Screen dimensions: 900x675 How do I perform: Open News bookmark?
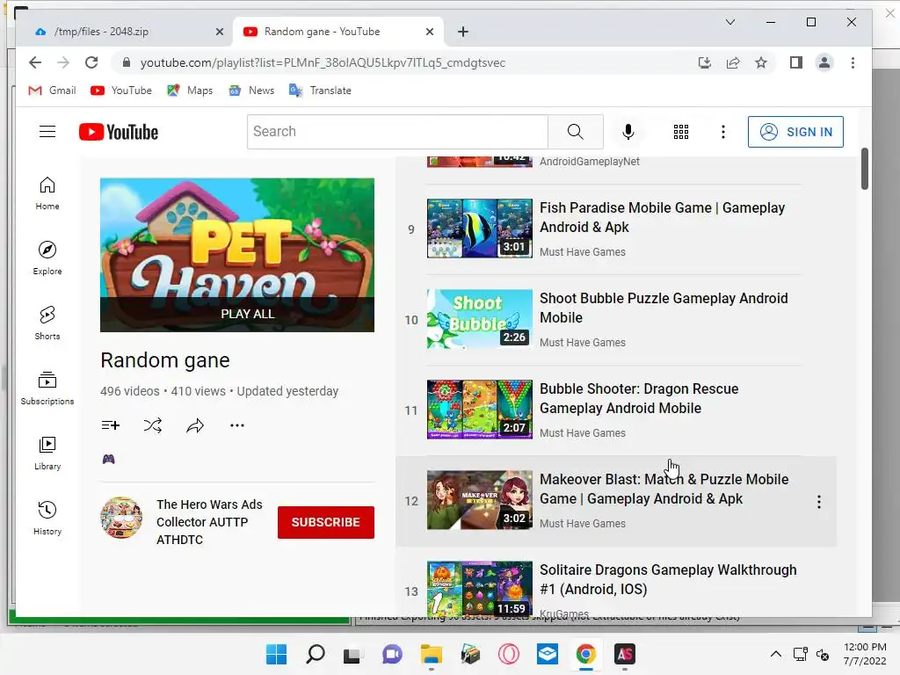pyautogui.click(x=251, y=91)
